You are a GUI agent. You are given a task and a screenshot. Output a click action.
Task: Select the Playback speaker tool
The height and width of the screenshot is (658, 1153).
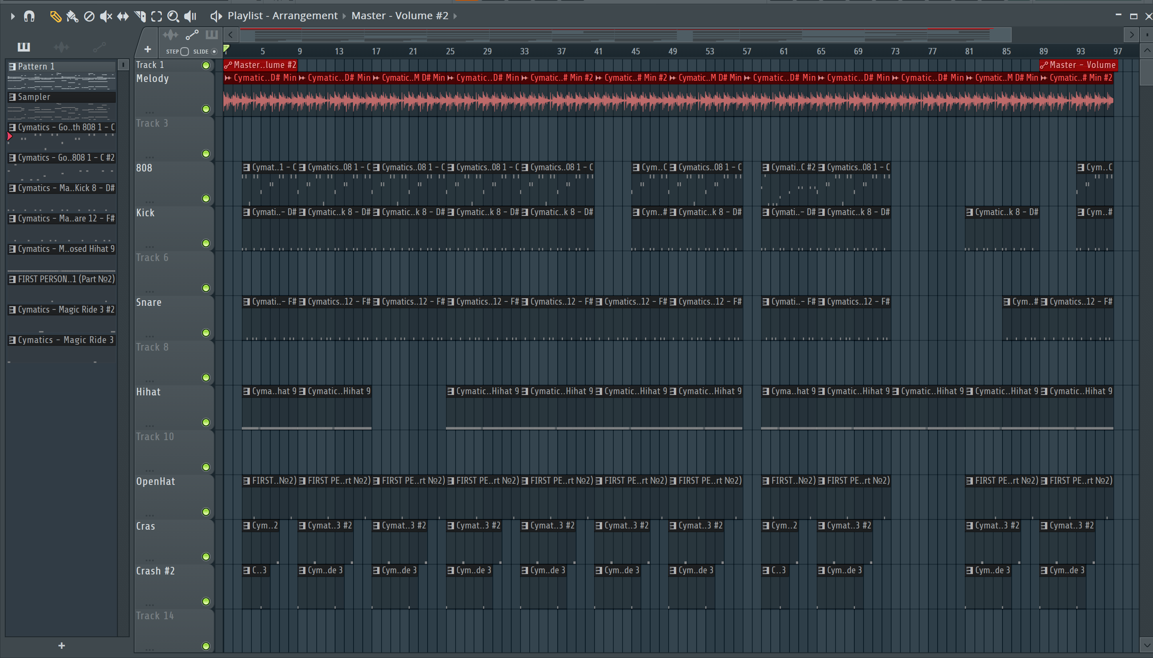190,17
